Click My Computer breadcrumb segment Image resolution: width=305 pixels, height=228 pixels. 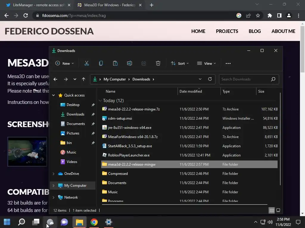point(115,79)
